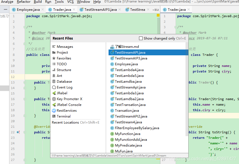Image resolution: width=239 pixels, height=164 pixels.
Task: Click the yellow inspection warning indicator
Action: pos(158,15)
